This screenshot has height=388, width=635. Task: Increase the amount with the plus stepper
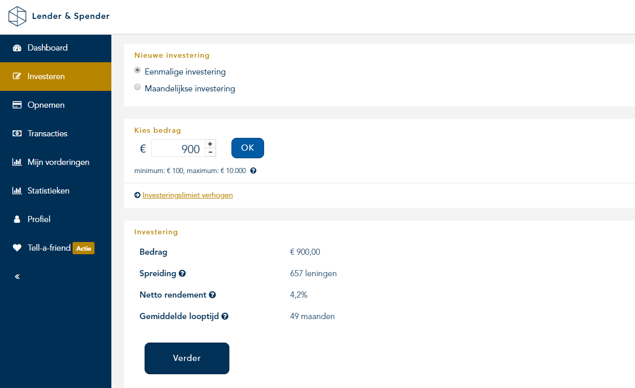coord(210,144)
